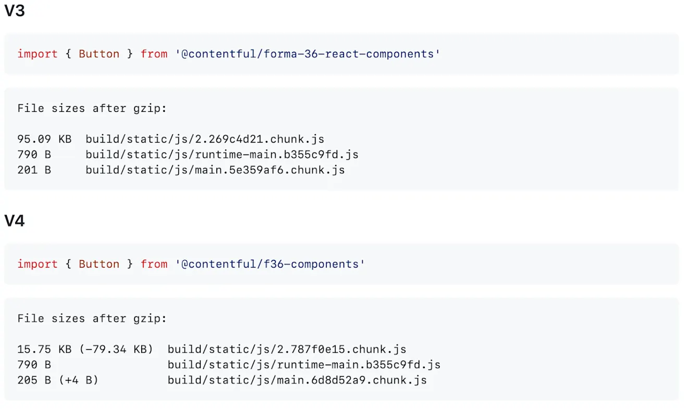Click 'Button' in the V4 import line

[99, 264]
